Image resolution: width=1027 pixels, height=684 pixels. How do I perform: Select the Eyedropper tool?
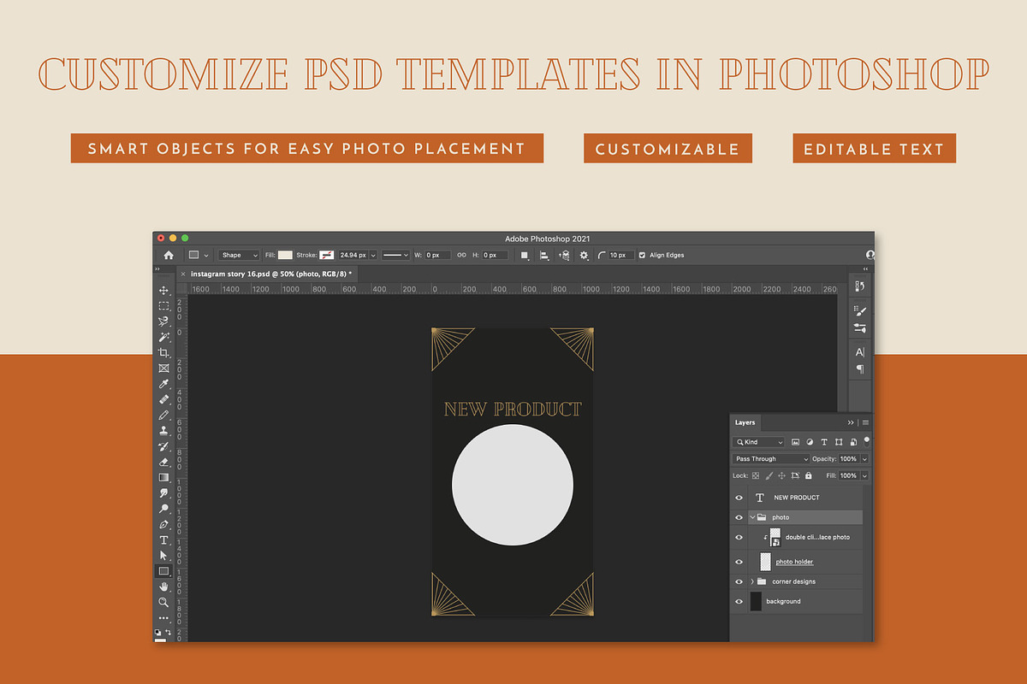coord(163,385)
